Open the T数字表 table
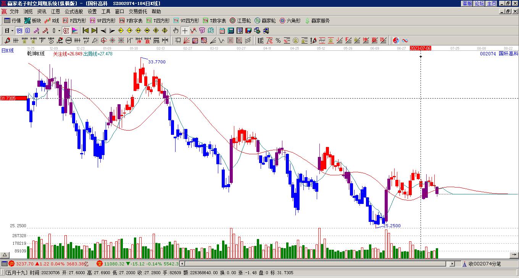Image resolution: width=519 pixels, height=278 pixels. coord(214,21)
